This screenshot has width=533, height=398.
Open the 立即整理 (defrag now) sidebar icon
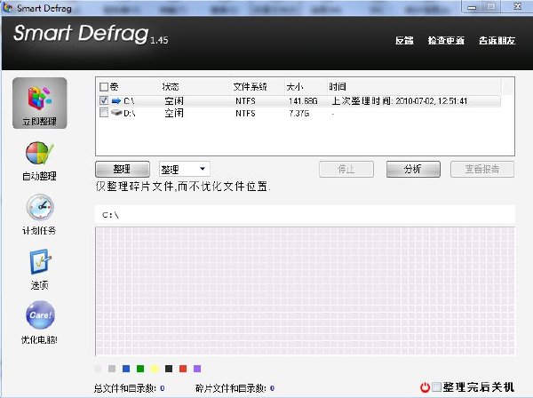[40, 103]
